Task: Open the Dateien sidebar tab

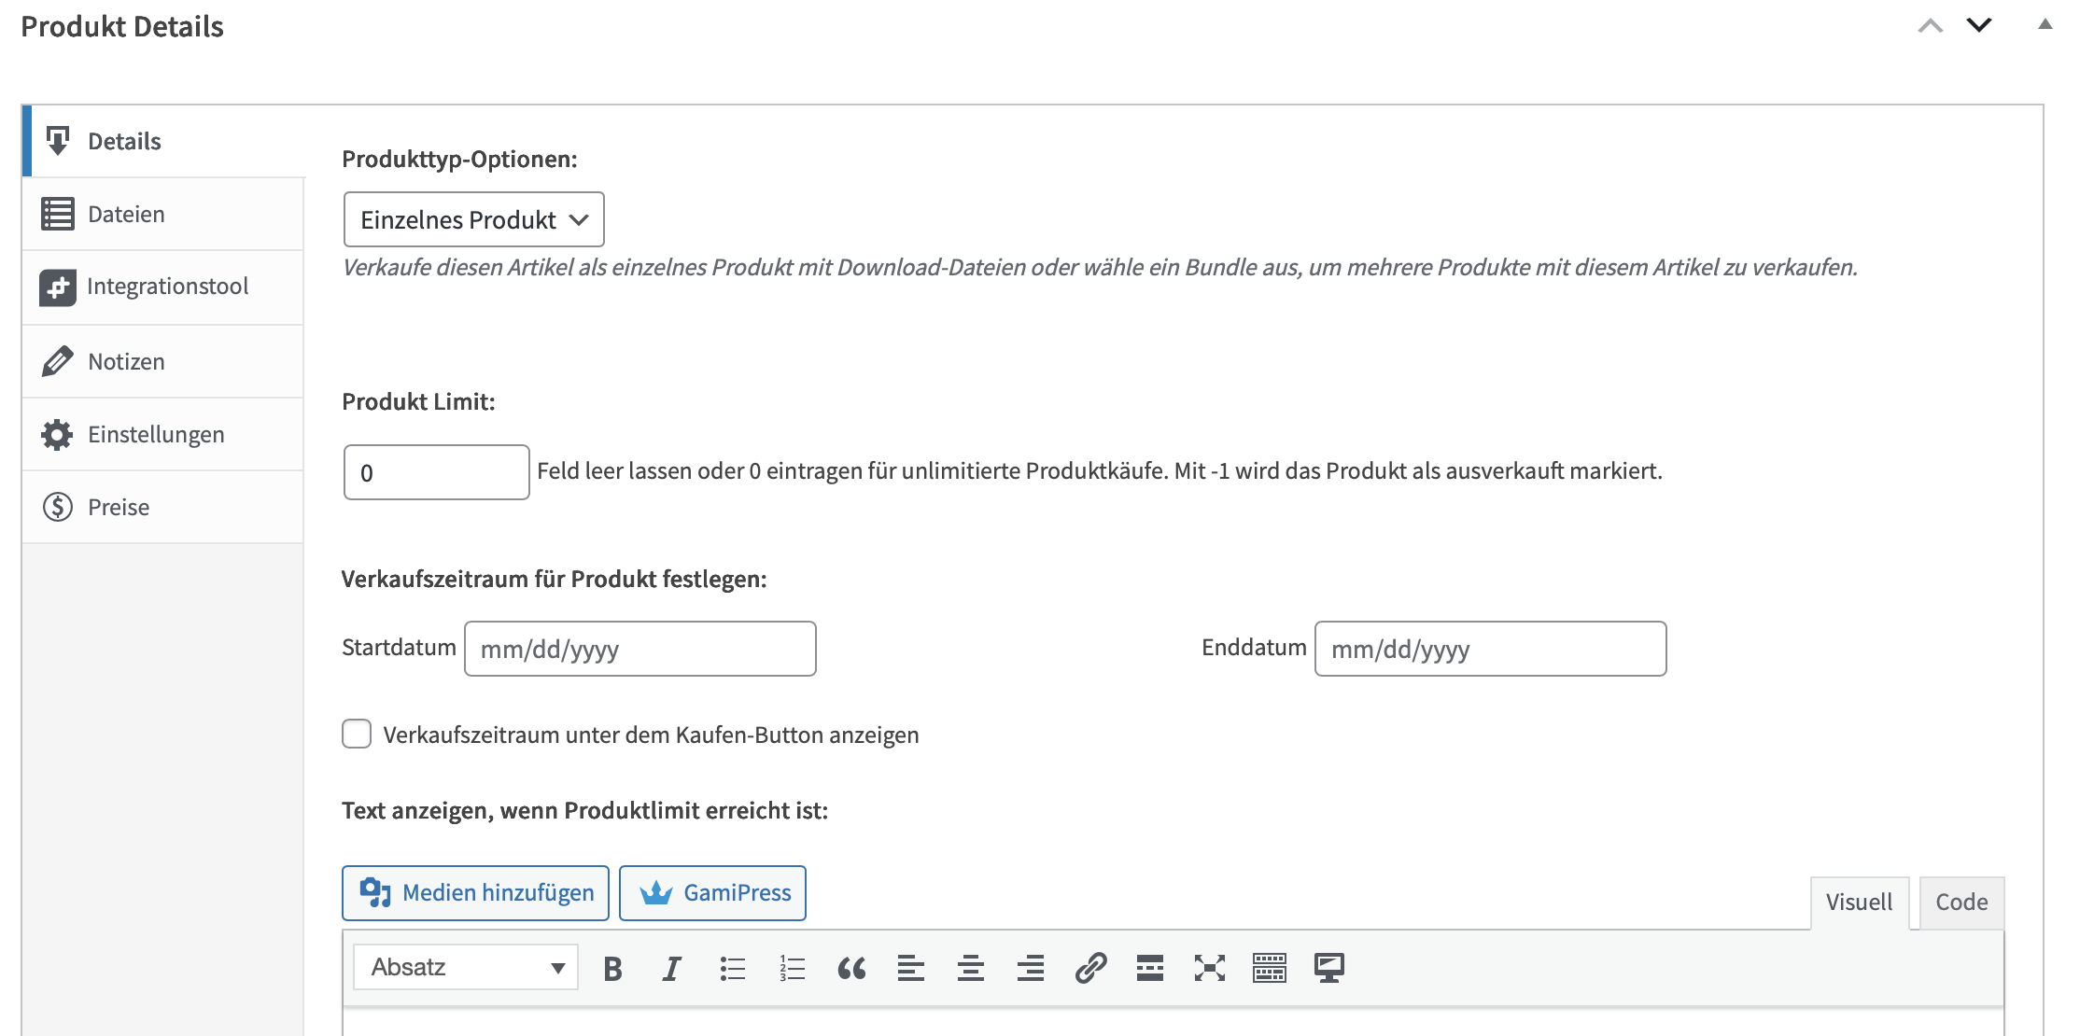Action: [126, 215]
